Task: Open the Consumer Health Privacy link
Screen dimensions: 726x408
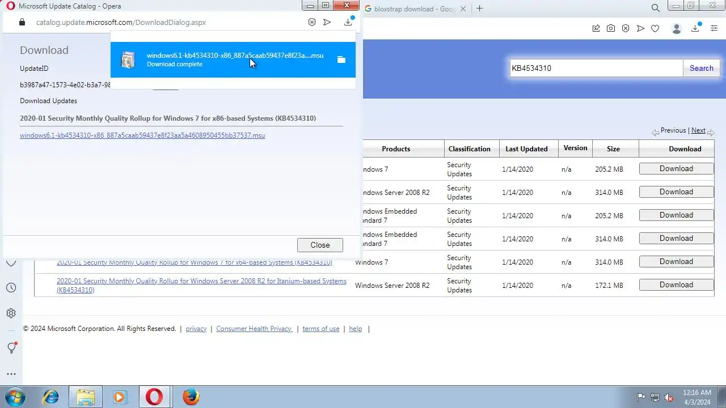Action: point(254,329)
